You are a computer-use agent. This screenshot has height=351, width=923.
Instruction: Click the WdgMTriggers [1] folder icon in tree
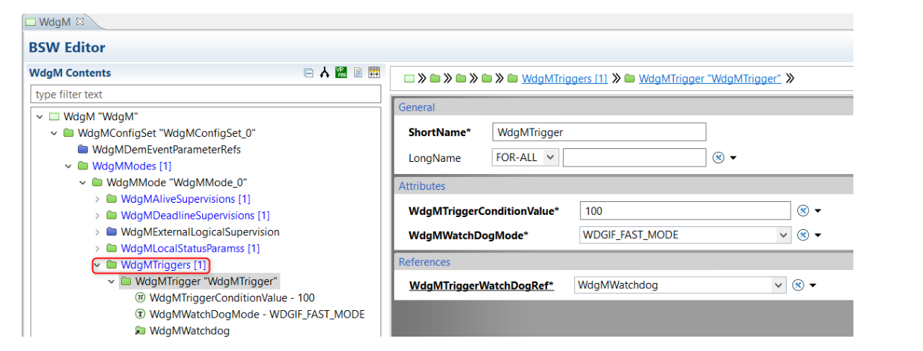pyautogui.click(x=111, y=265)
